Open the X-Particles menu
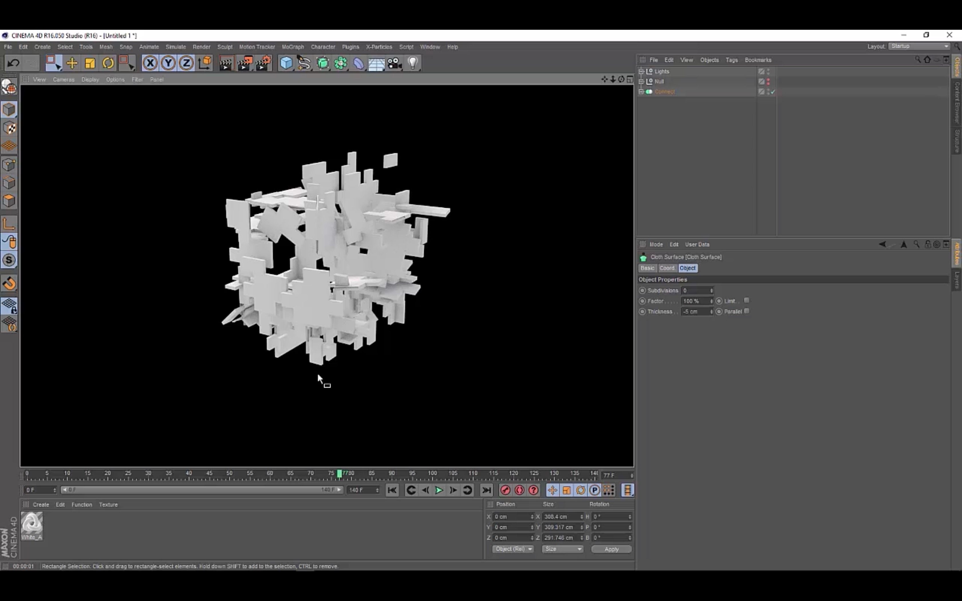Screen dimensions: 962x601 coord(379,47)
